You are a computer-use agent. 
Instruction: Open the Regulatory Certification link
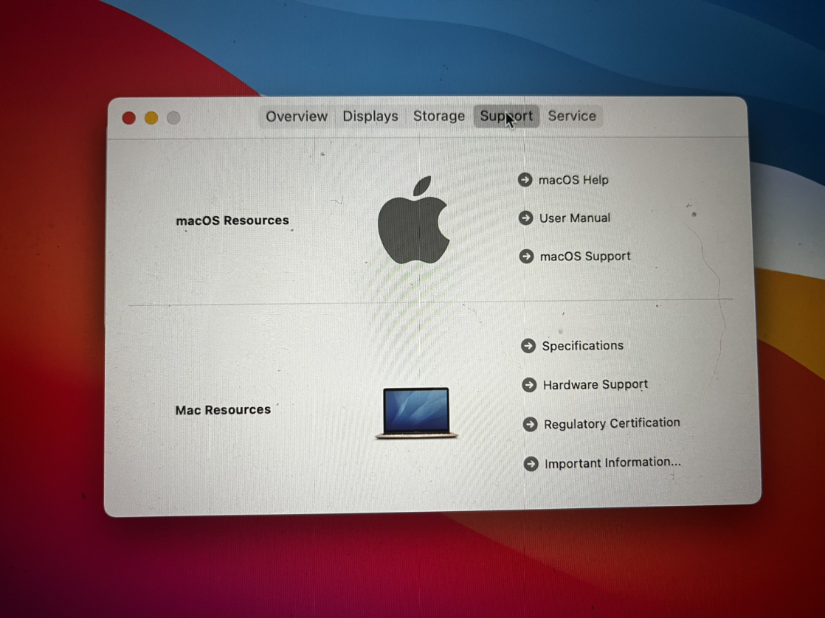coord(612,423)
